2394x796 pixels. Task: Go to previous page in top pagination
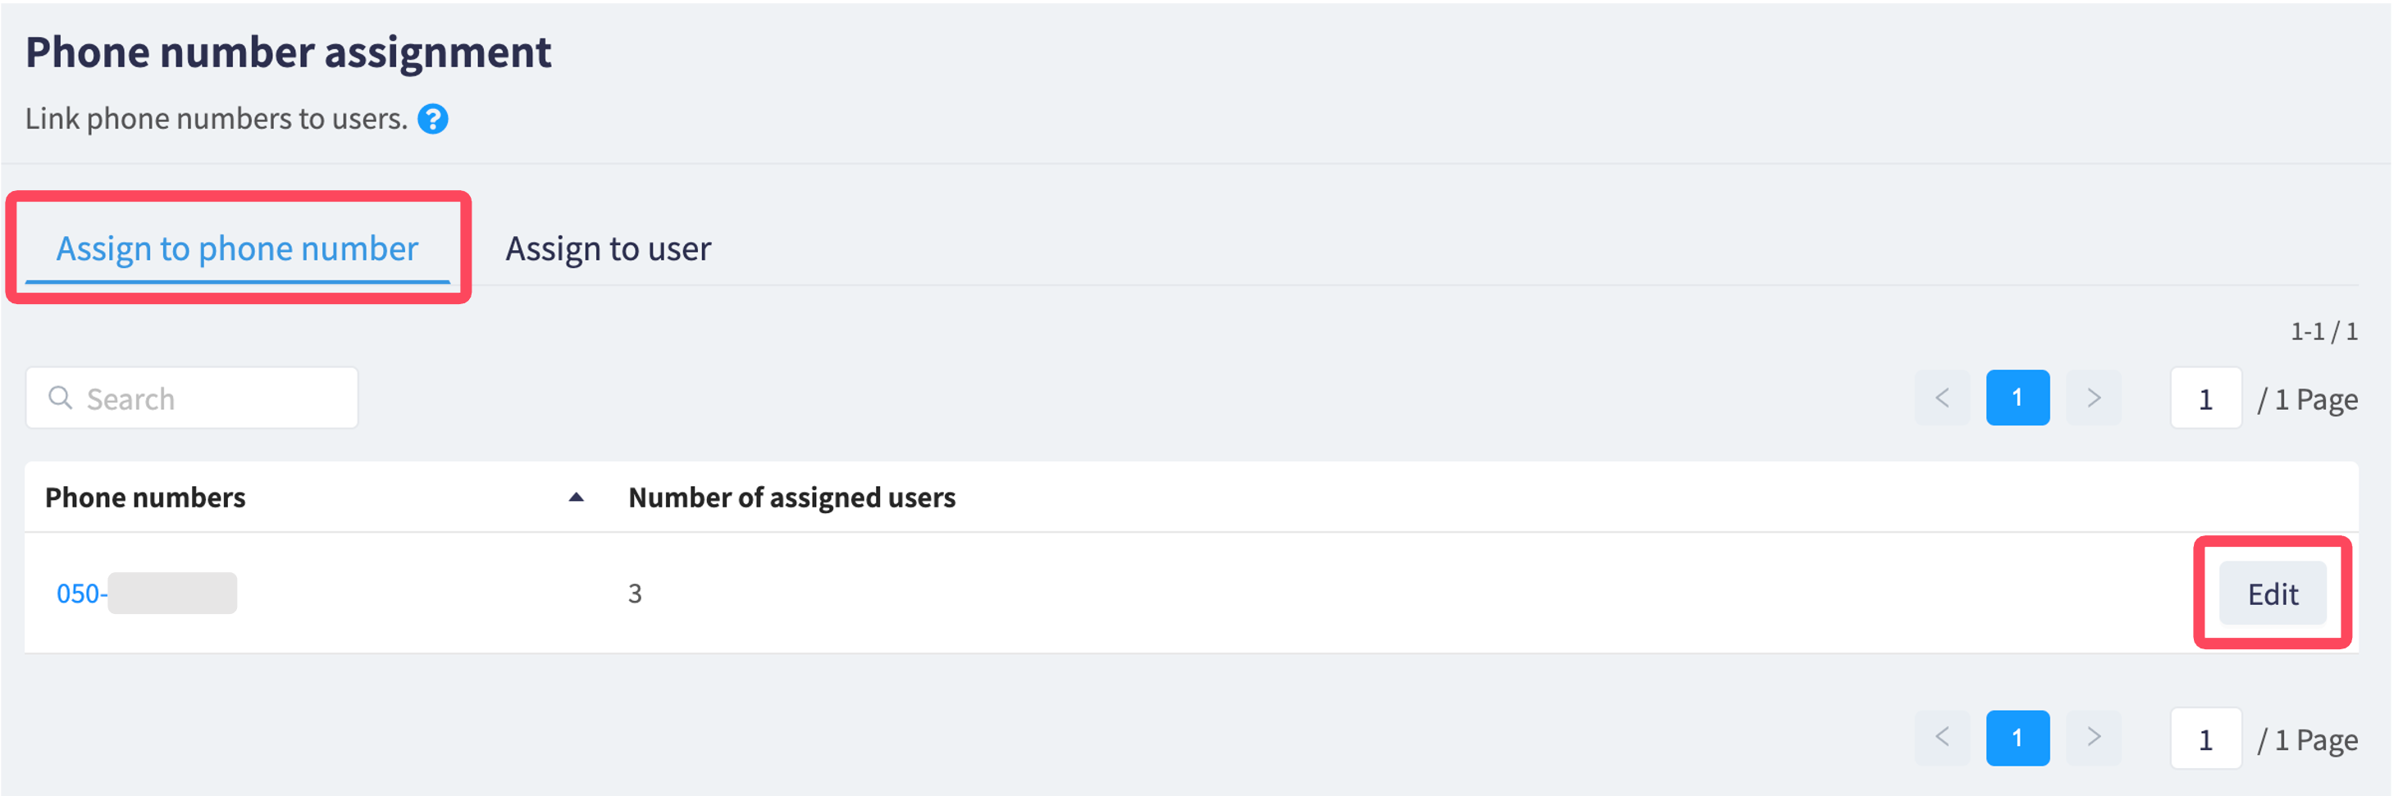[x=1941, y=398]
